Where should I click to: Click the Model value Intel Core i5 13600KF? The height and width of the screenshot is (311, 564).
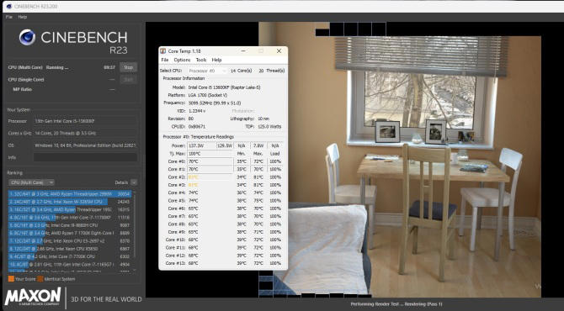[x=224, y=87]
